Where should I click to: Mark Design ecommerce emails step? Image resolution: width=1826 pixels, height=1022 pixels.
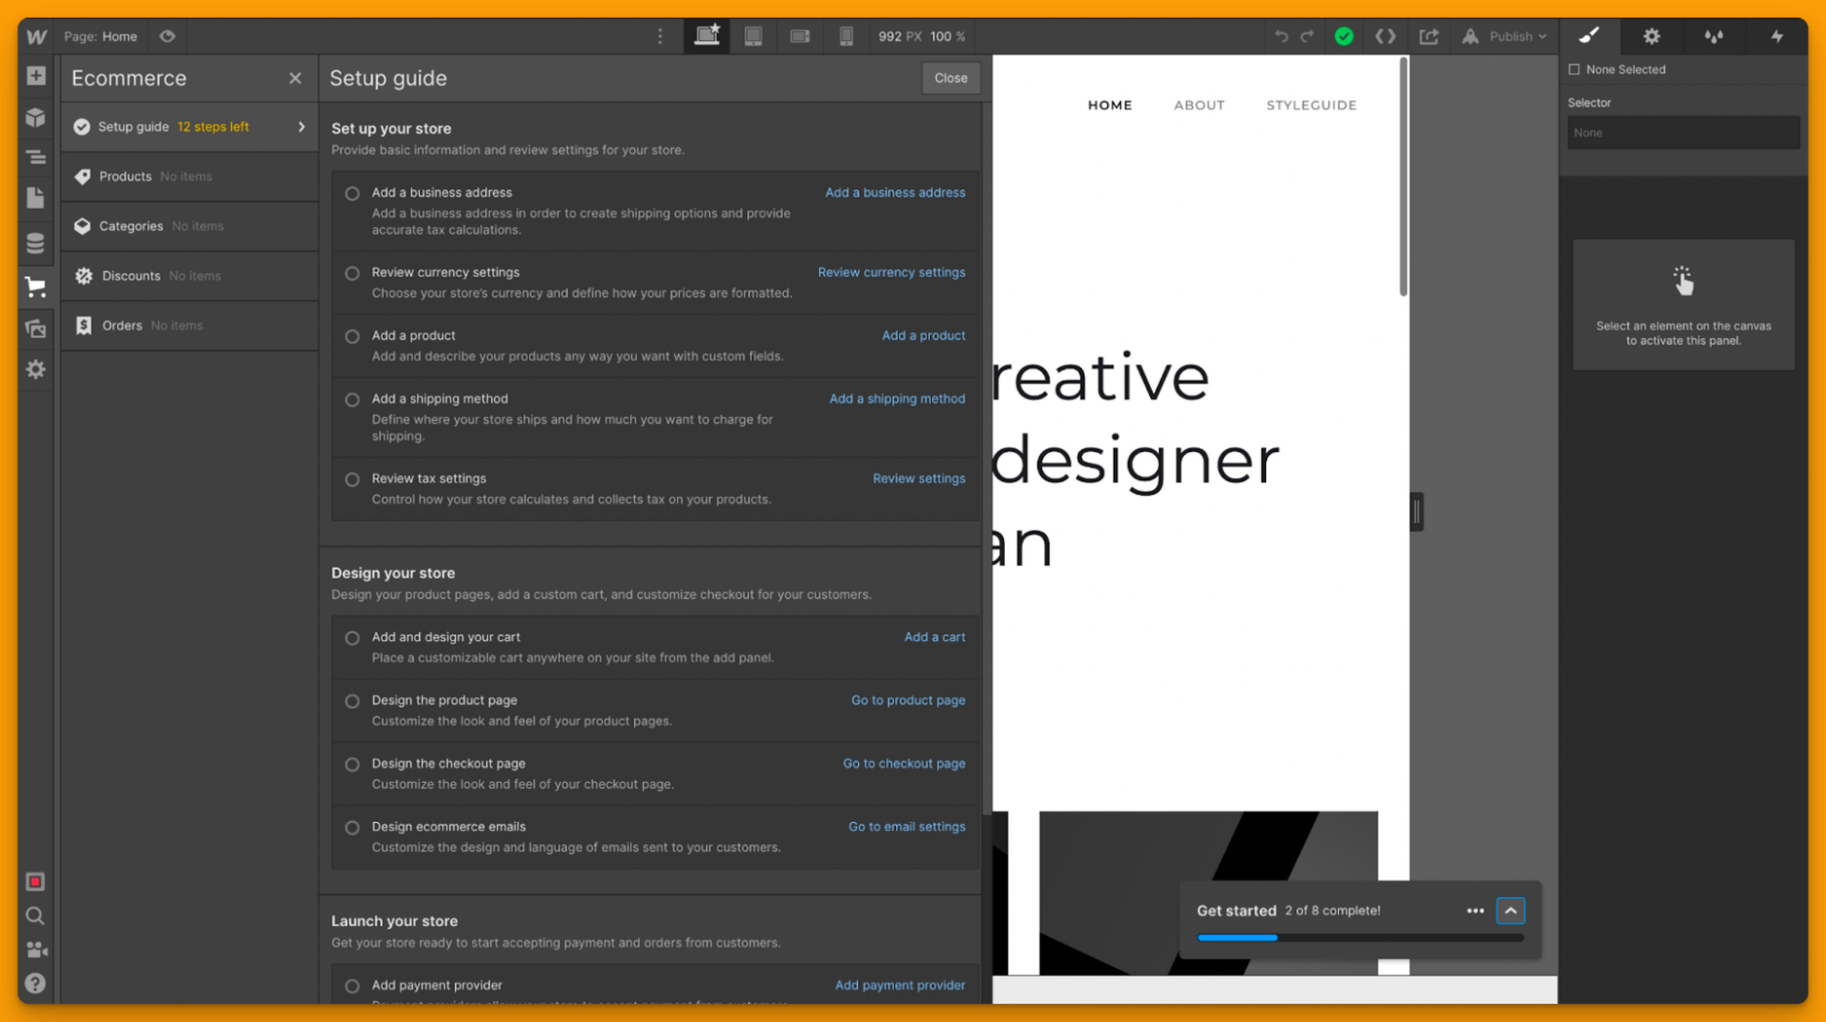coord(353,827)
